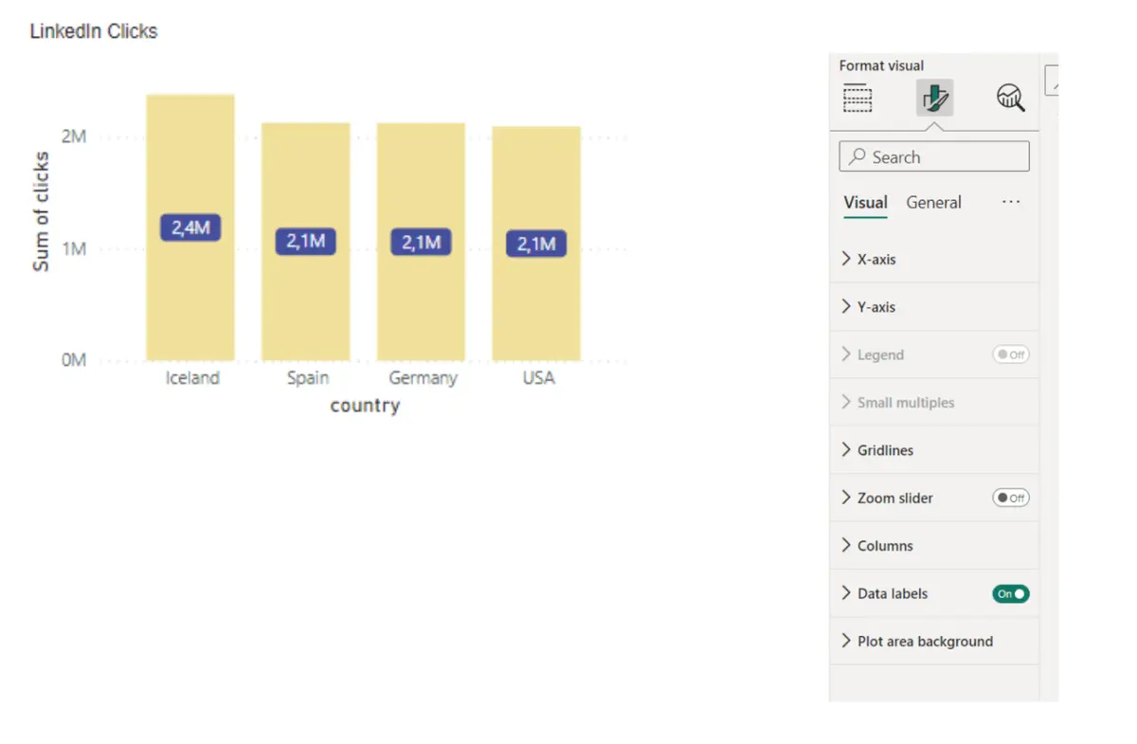Image resolution: width=1137 pixels, height=744 pixels.
Task: Expand Plot area background section
Action: [934, 641]
